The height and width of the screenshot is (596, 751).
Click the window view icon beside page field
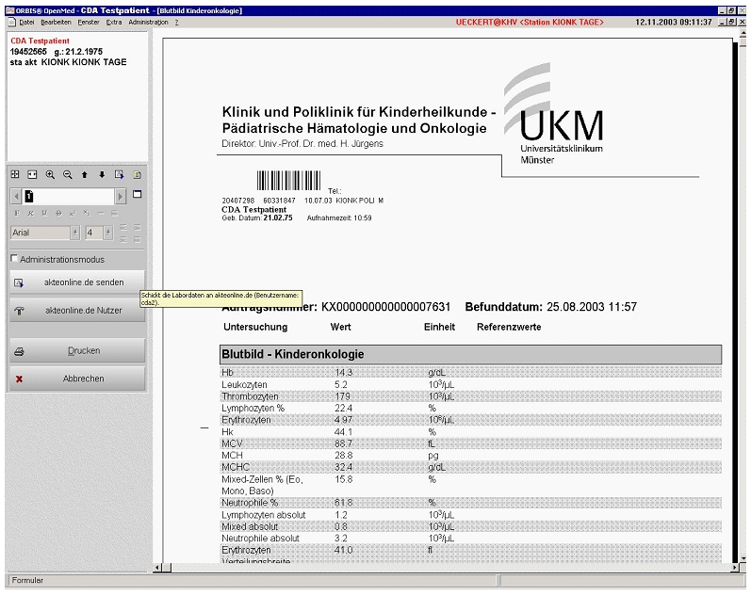point(137,195)
